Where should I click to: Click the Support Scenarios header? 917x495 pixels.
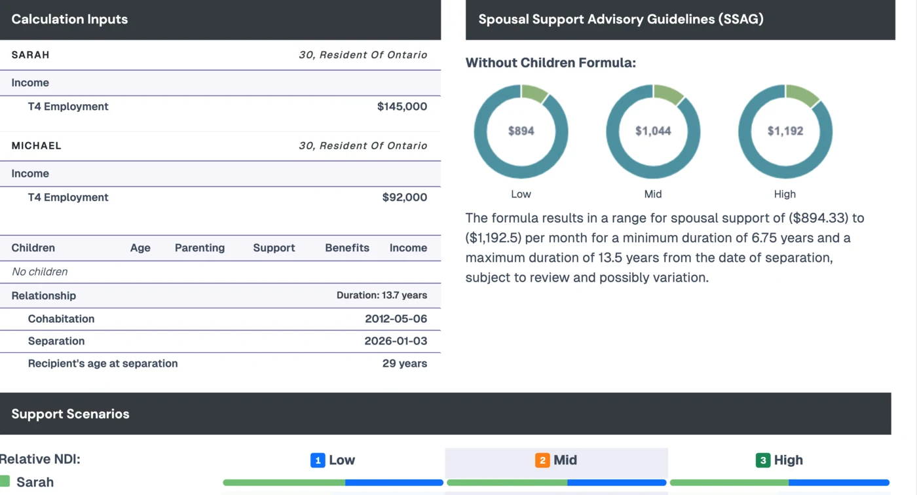[x=445, y=414]
